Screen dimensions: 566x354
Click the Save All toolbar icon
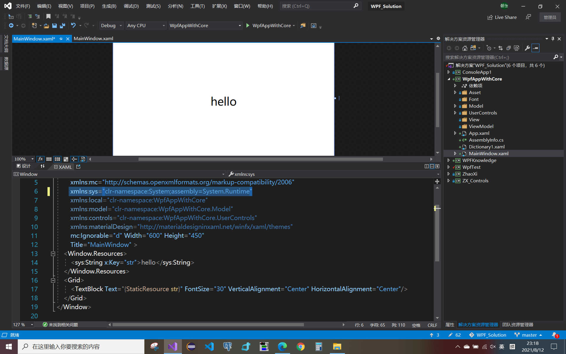[62, 26]
